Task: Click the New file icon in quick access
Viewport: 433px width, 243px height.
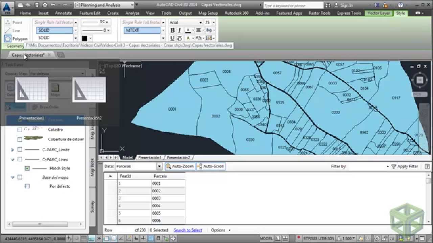Action: 21,5
